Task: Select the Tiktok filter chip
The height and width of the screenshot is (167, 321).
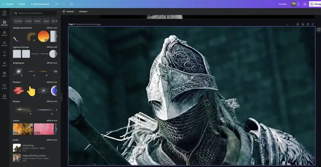Action: tap(38, 21)
